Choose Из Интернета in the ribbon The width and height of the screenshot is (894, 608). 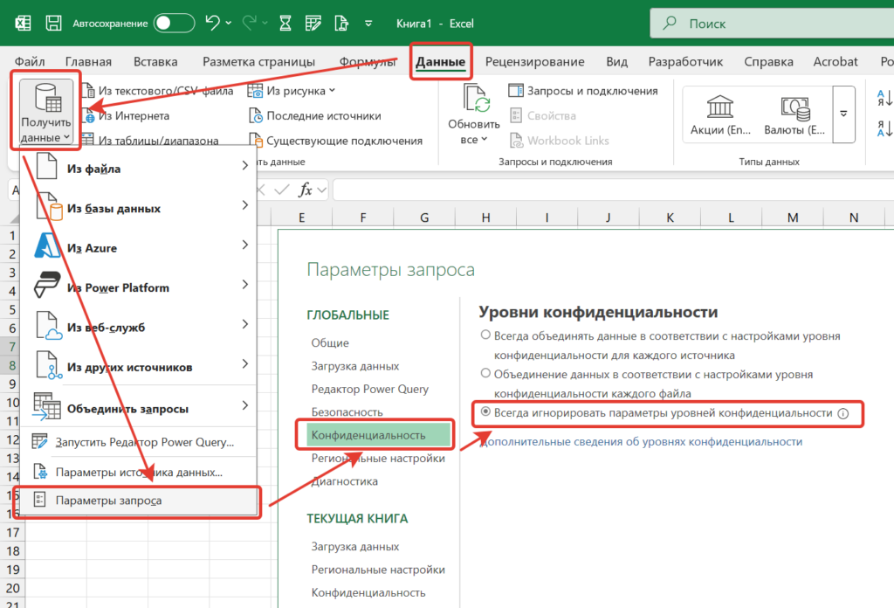coord(126,116)
